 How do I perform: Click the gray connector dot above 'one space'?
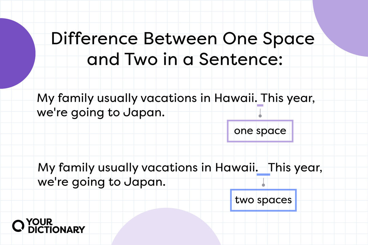click(260, 116)
